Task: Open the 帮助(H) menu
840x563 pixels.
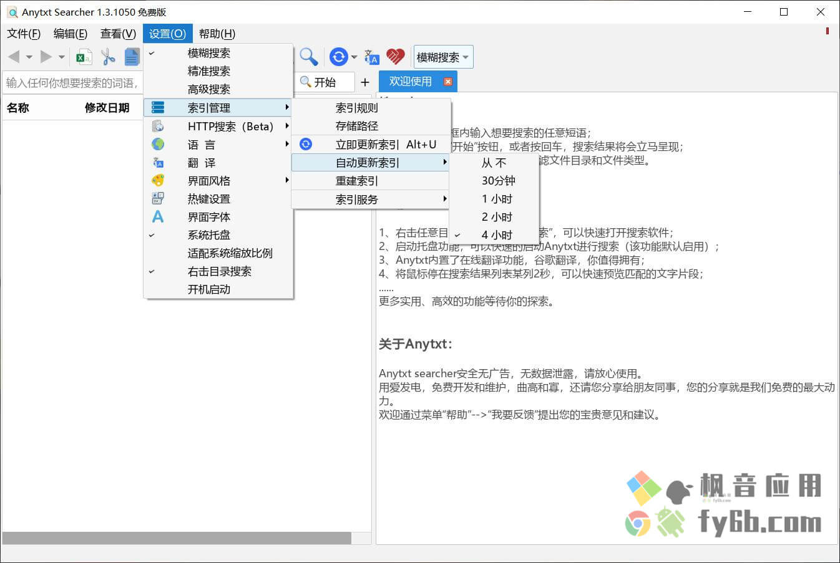Action: 217,34
